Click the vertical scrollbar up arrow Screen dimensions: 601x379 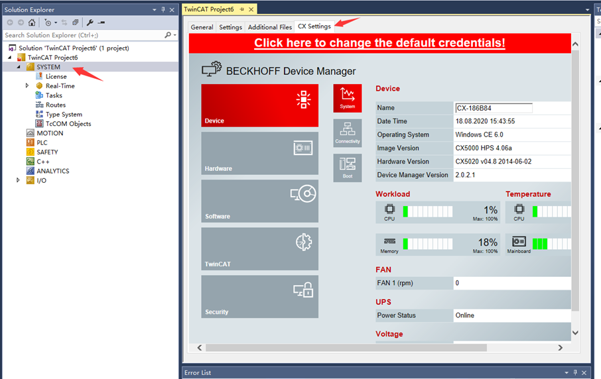point(575,44)
